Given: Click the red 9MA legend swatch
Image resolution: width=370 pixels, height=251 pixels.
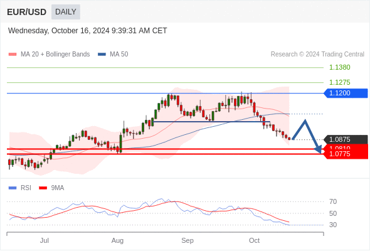Looking at the screenshot, I should point(43,188).
